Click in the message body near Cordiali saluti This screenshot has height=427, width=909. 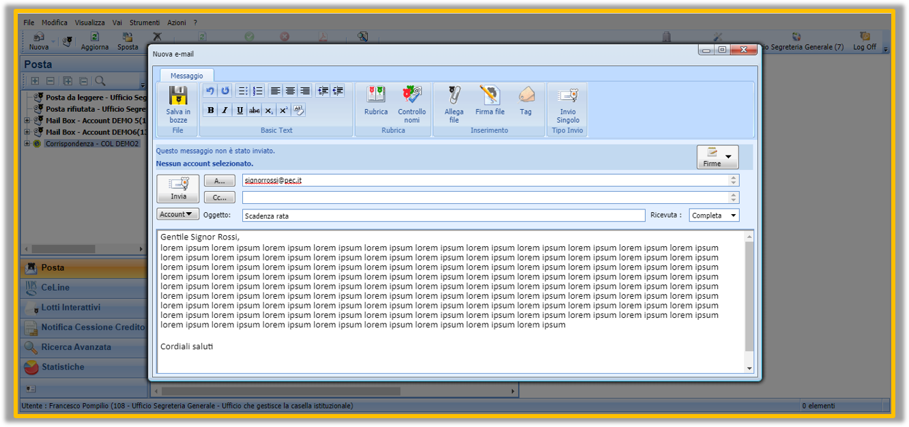(187, 347)
